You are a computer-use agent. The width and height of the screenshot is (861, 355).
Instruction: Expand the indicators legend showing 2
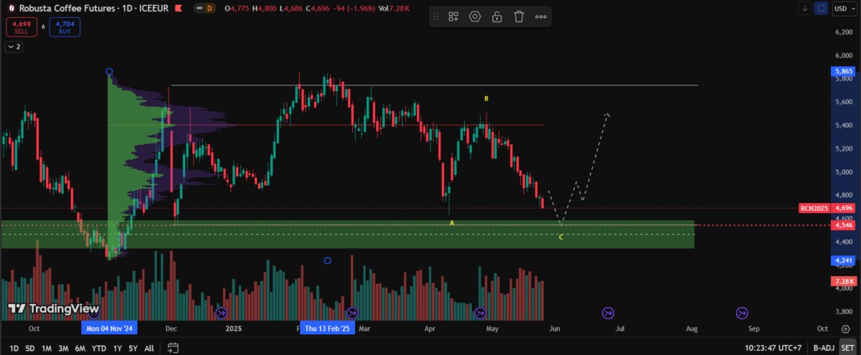[14, 47]
